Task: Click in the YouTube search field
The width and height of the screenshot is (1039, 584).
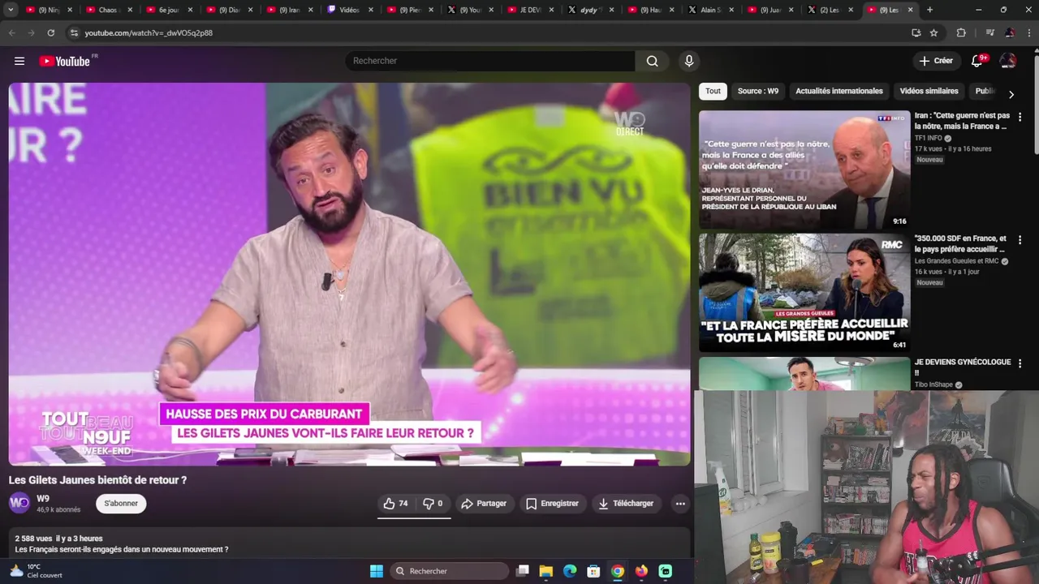Action: point(490,61)
